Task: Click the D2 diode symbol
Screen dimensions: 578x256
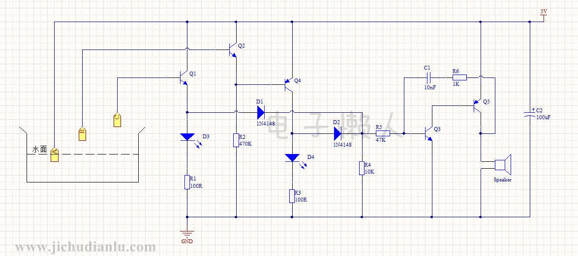Action: pyautogui.click(x=337, y=134)
